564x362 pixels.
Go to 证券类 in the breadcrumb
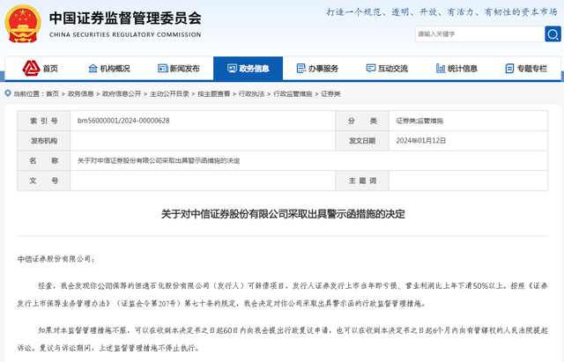point(330,94)
